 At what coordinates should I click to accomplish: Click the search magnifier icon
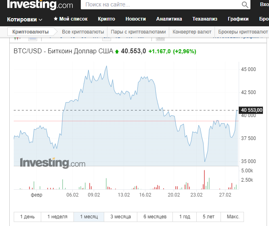tap(245, 4)
